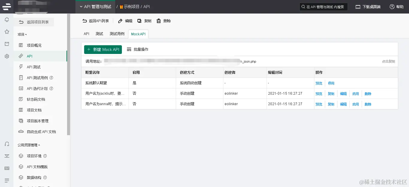Click the expand-down icon in left rail

tap(7, 156)
